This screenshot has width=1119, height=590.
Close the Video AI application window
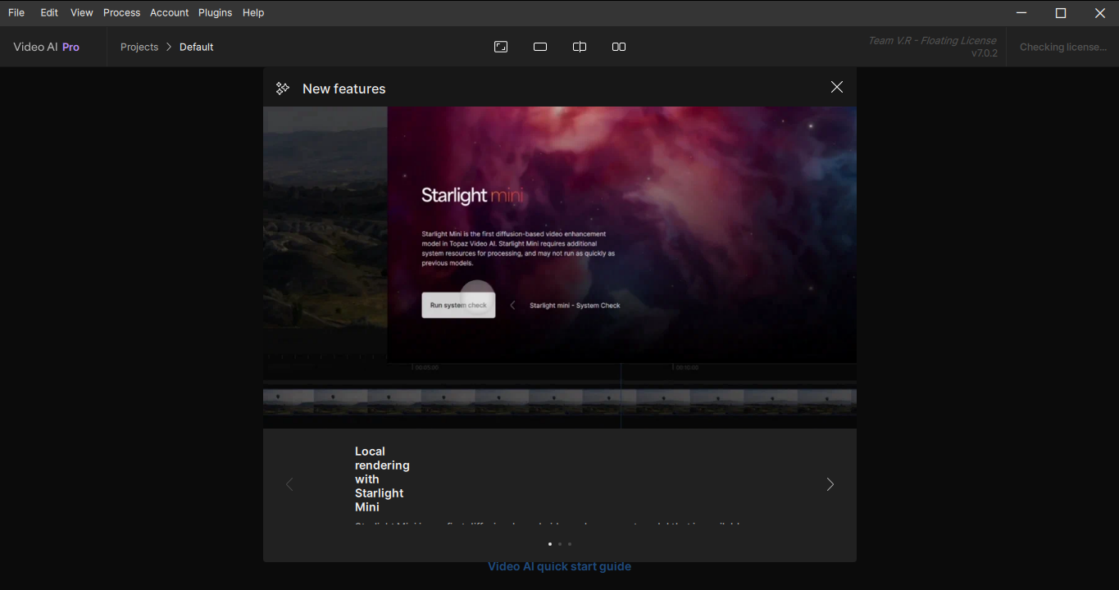(x=1100, y=12)
